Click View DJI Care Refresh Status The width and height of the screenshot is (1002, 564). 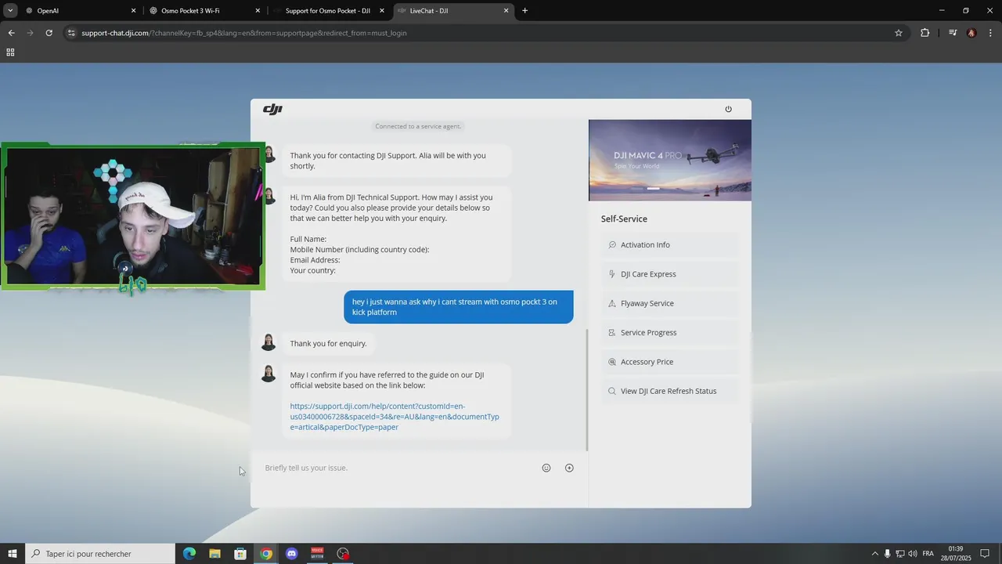(x=670, y=391)
